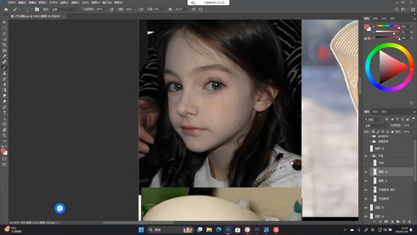Image resolution: width=417 pixels, height=235 pixels.
Task: Open the File menu
Action: [x=12, y=3]
